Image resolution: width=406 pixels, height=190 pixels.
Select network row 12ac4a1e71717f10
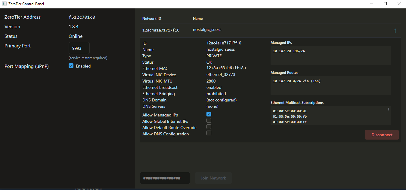click(x=161, y=30)
